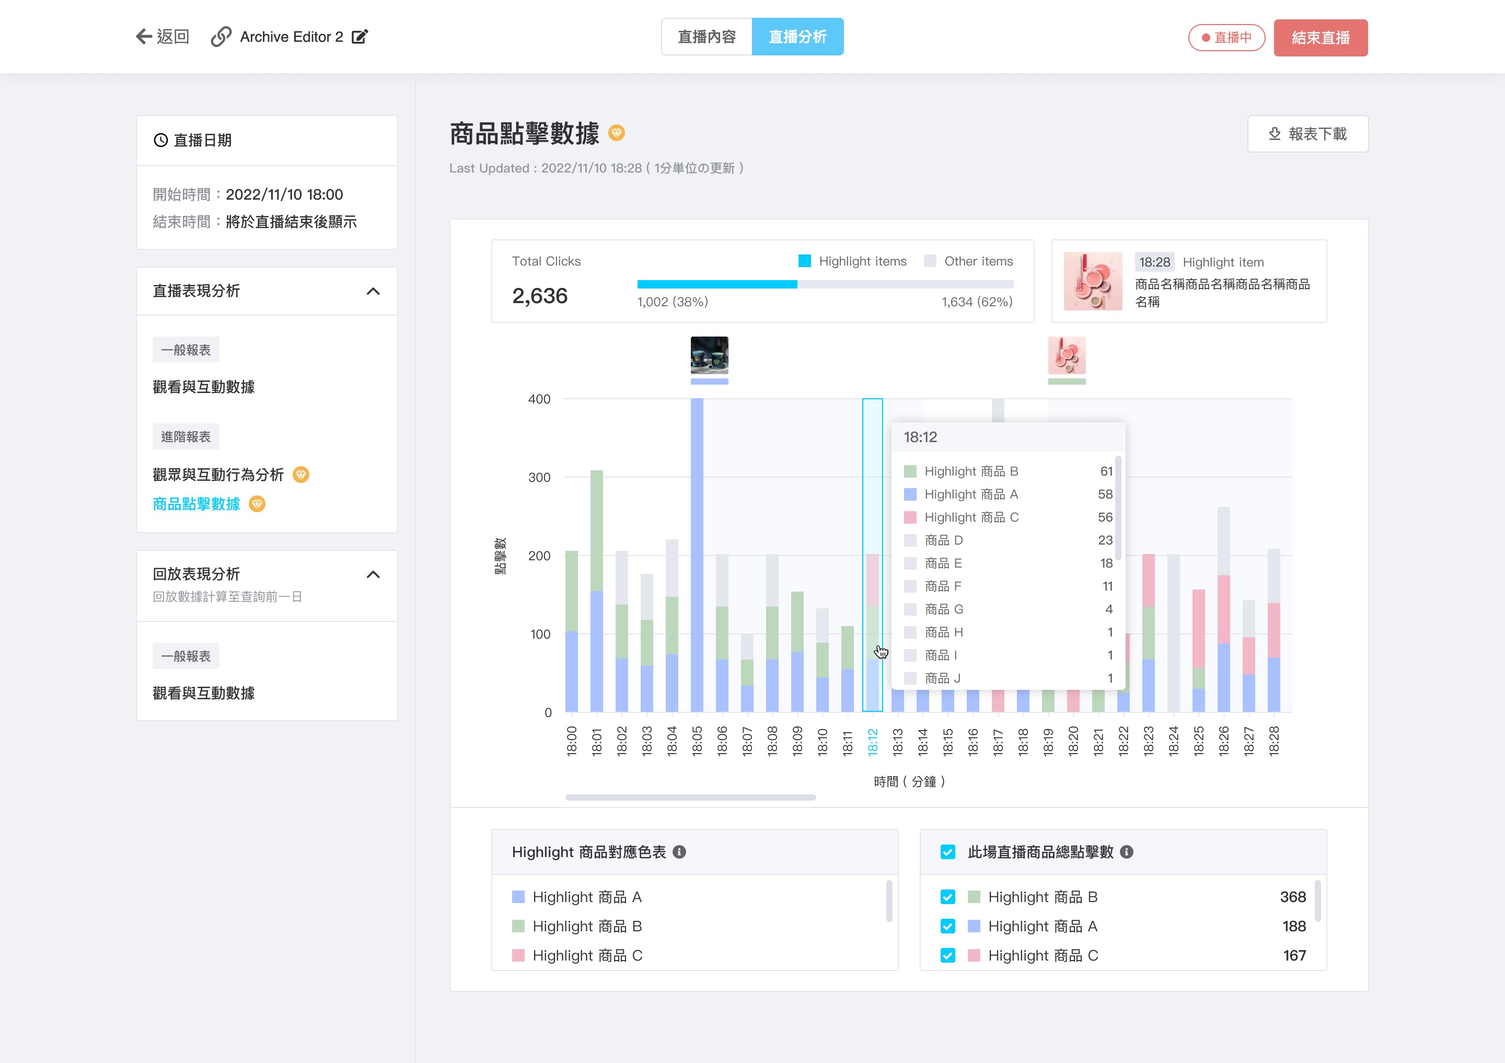The height and width of the screenshot is (1063, 1505).
Task: Select the 直播分析 tab
Action: [x=797, y=37]
